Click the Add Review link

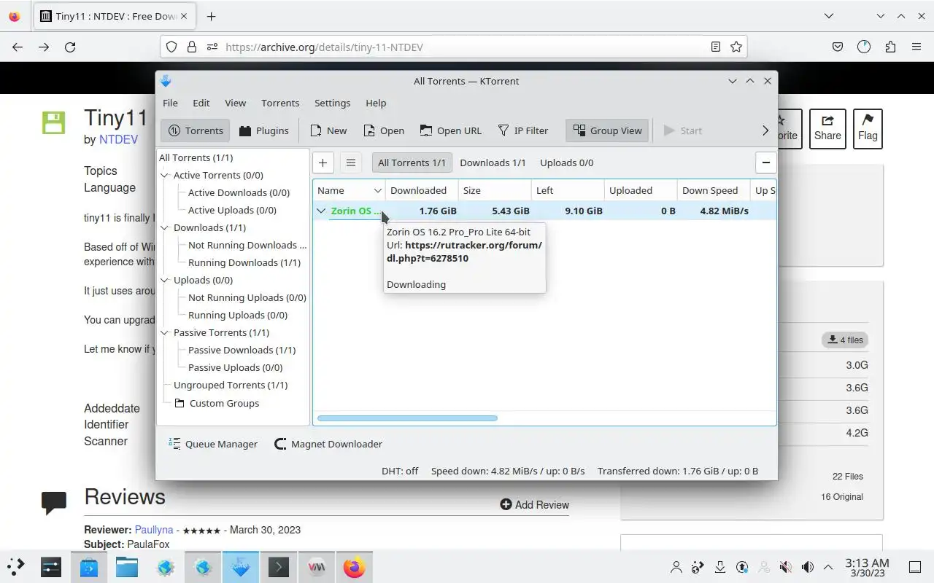(534, 504)
